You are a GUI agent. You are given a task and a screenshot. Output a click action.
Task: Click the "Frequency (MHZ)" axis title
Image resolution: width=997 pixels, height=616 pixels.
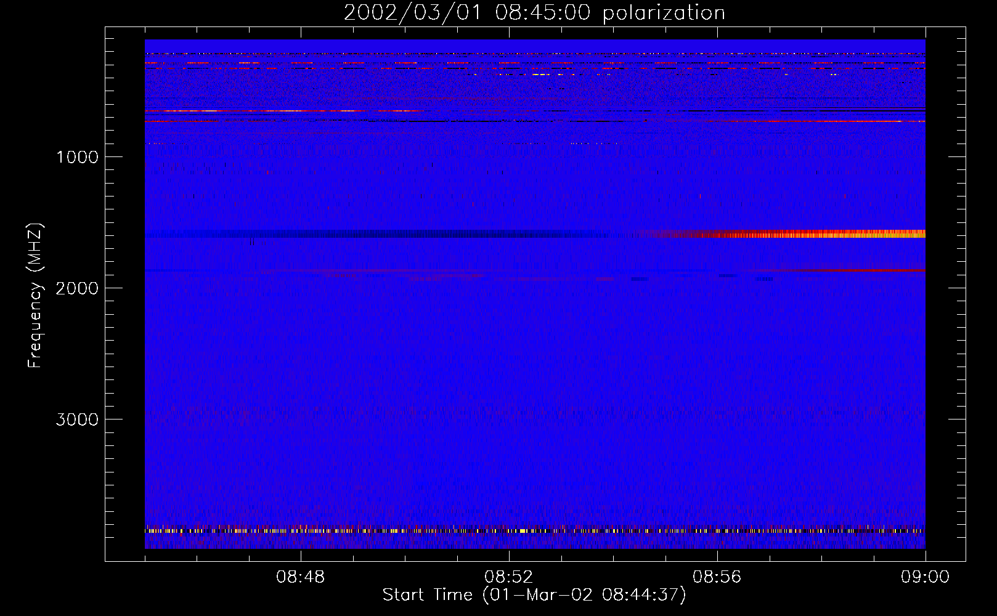coord(35,296)
